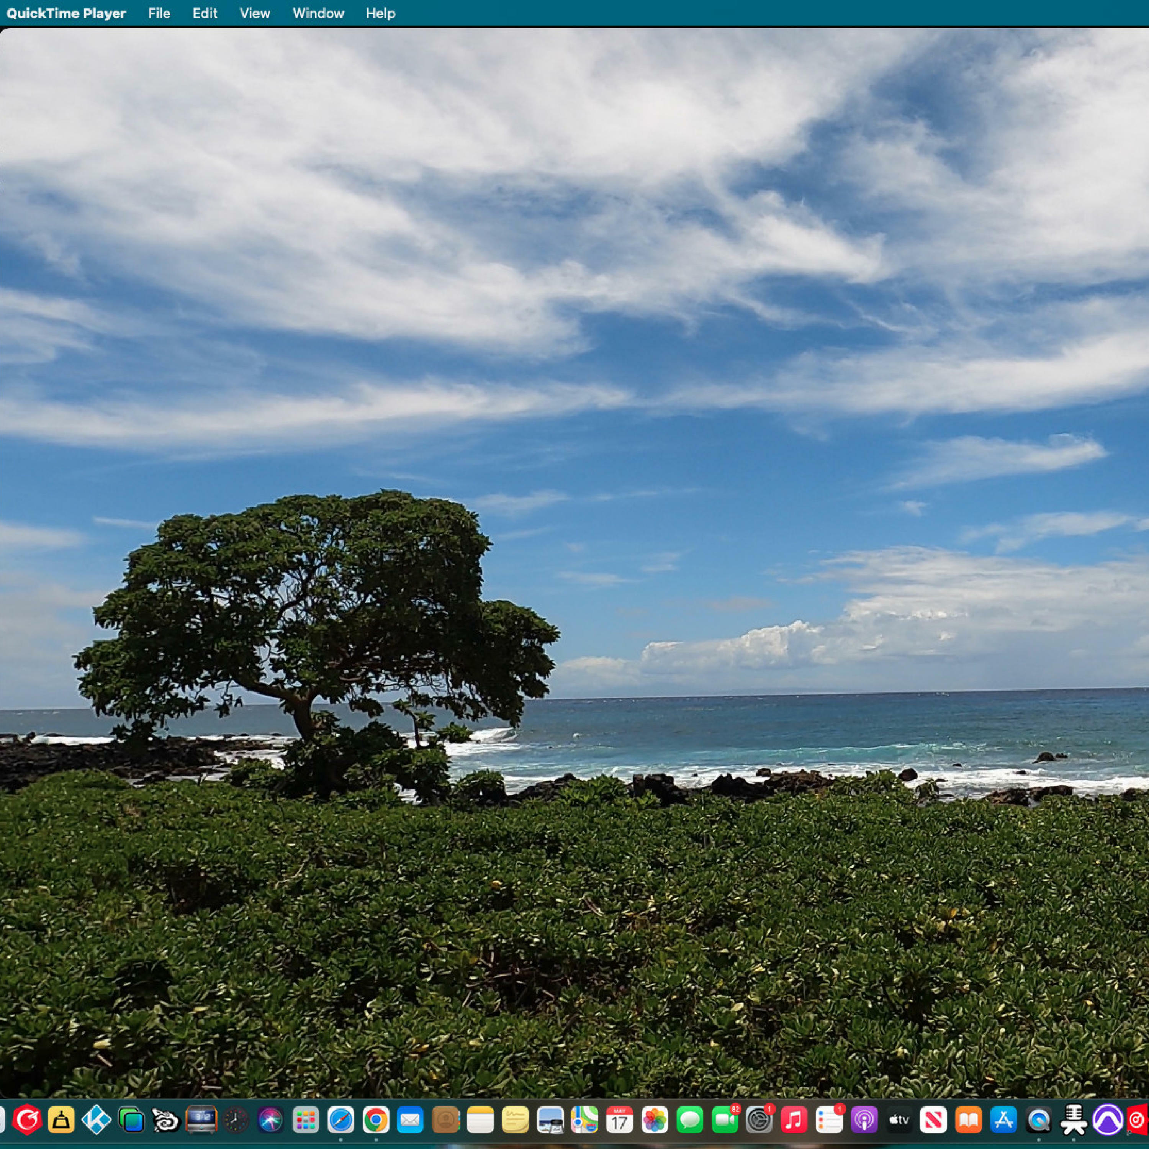Open the Window menu
1149x1149 pixels.
coord(318,13)
